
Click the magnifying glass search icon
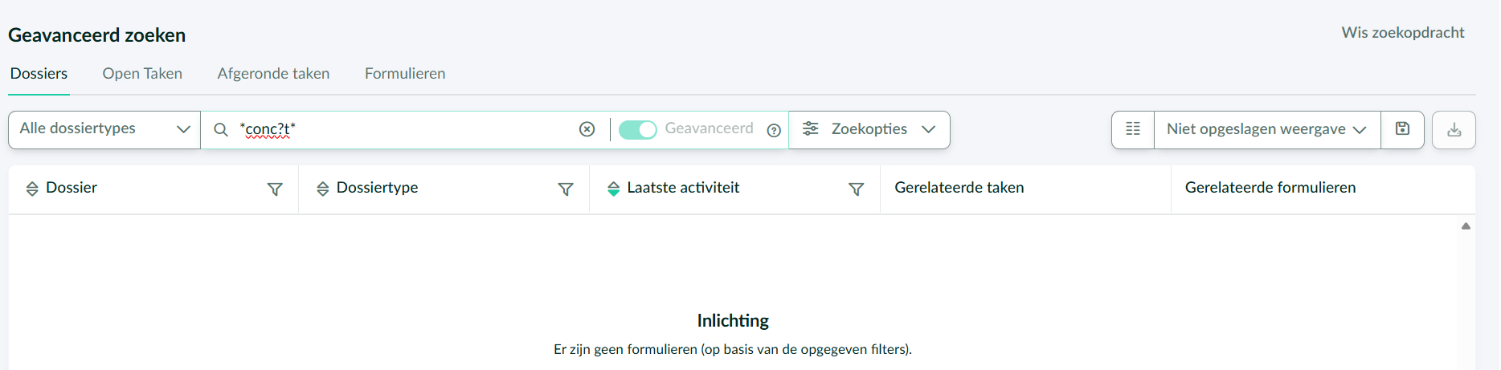tap(220, 129)
